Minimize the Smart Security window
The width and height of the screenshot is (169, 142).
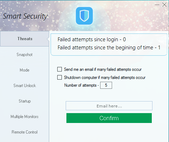click(157, 5)
